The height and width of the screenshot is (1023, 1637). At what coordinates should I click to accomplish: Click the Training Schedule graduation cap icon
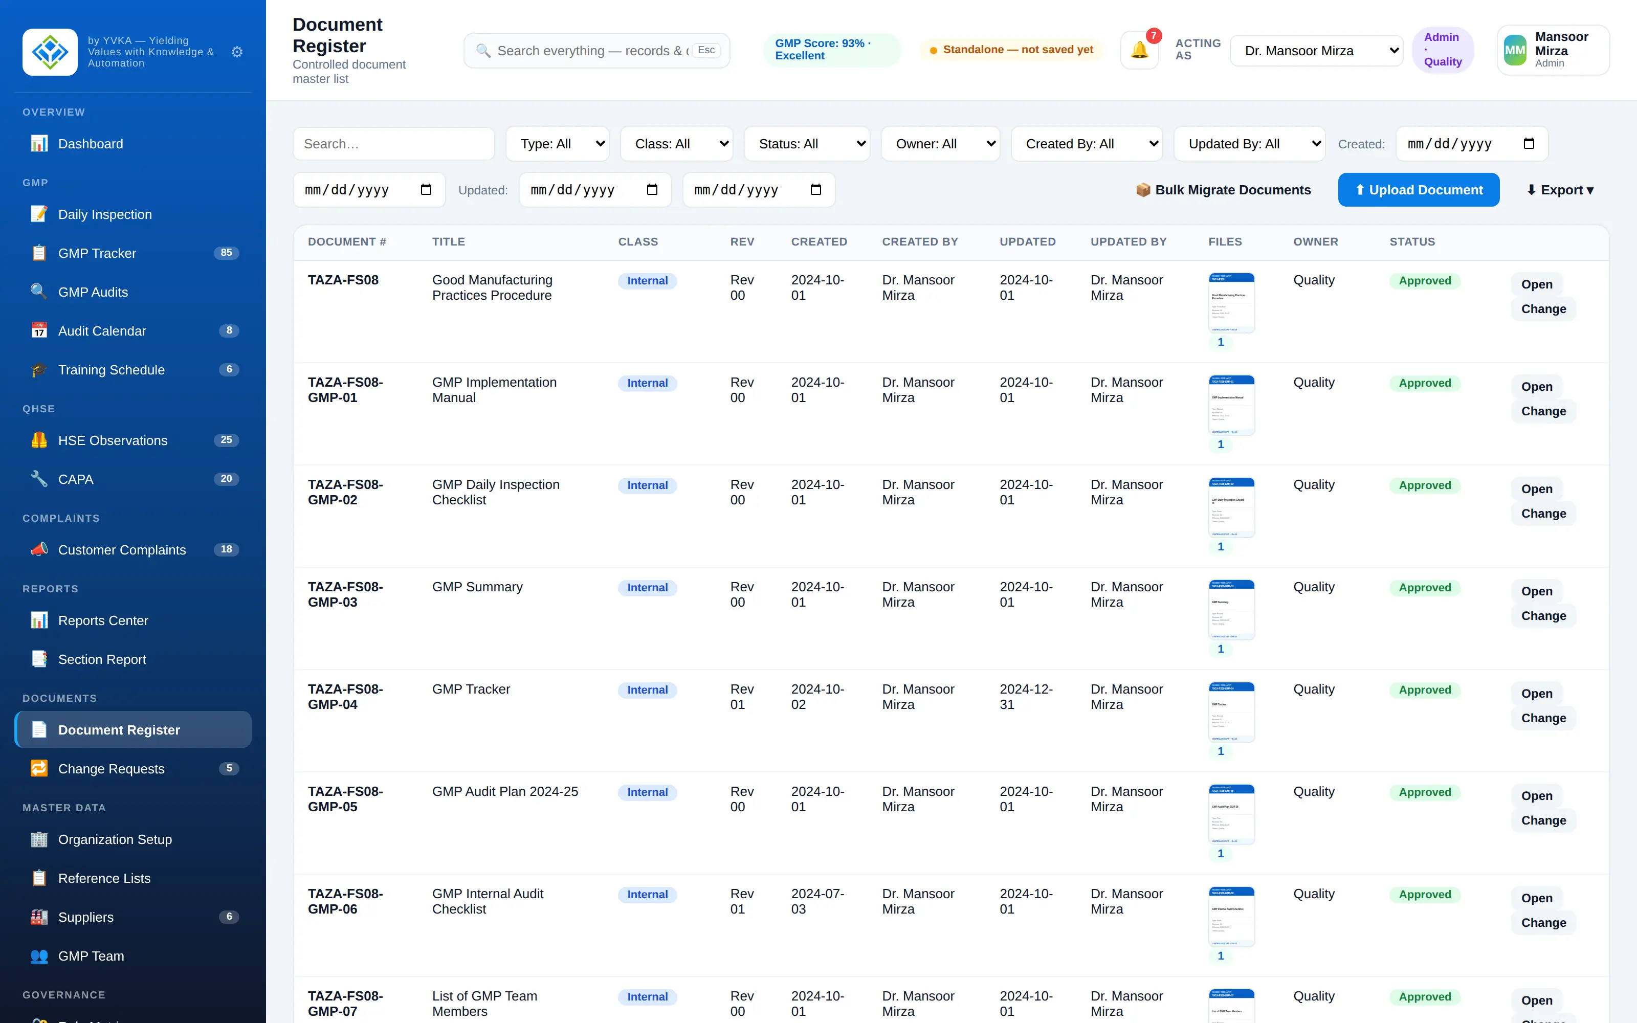[39, 369]
